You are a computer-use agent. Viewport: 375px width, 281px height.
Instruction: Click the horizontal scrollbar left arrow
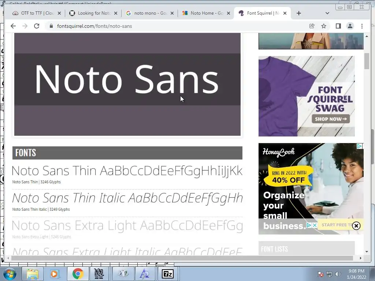(8, 258)
